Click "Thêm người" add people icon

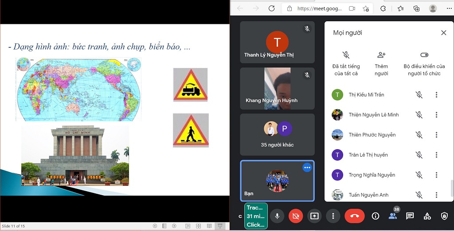pos(381,55)
